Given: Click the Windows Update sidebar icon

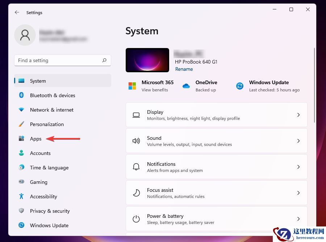Looking at the screenshot, I should pyautogui.click(x=21, y=225).
